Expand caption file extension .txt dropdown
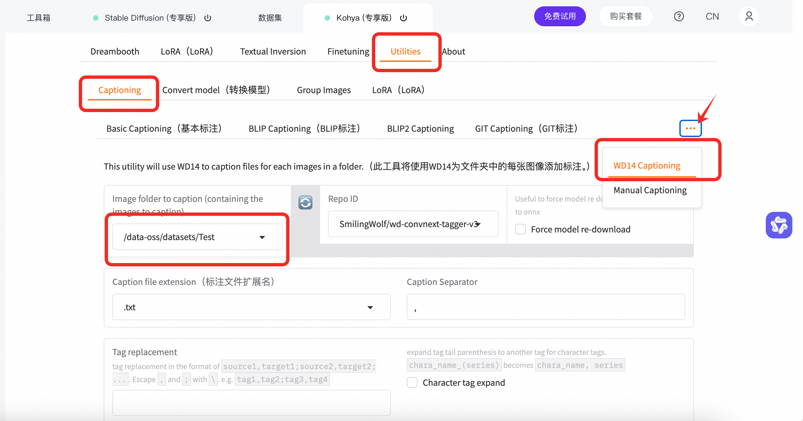This screenshot has width=803, height=421. point(370,307)
